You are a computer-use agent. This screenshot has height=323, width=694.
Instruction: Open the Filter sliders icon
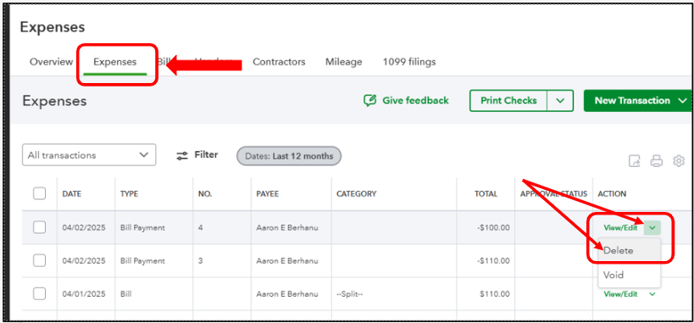pos(182,155)
